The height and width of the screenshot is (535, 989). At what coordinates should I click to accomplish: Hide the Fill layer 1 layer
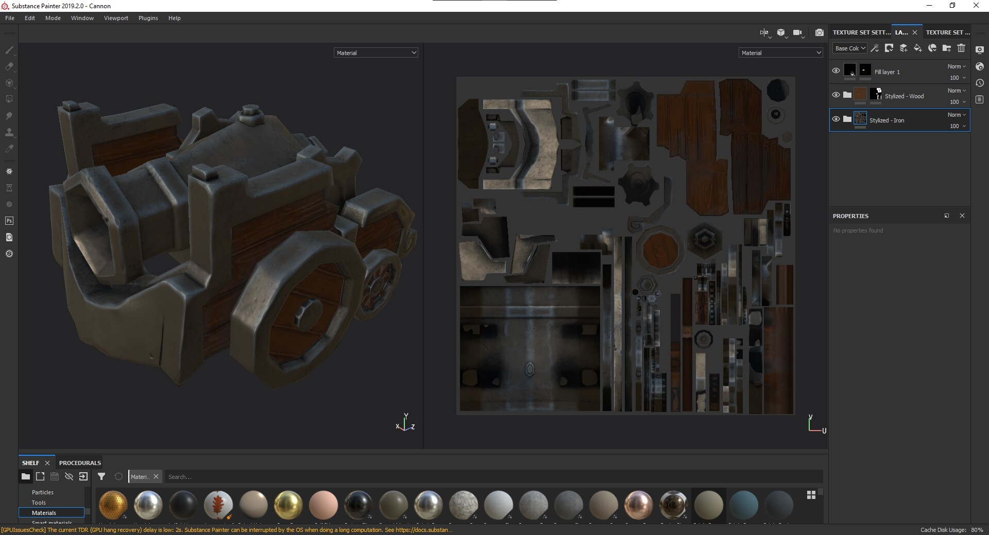836,70
